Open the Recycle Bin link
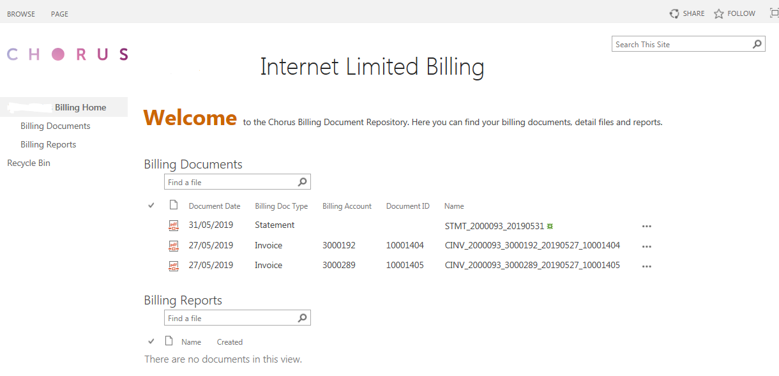Screen dimensions: 779x376 [29, 163]
